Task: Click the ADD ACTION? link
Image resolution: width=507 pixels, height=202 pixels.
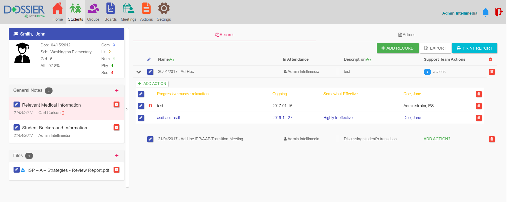Action: pyautogui.click(x=437, y=139)
